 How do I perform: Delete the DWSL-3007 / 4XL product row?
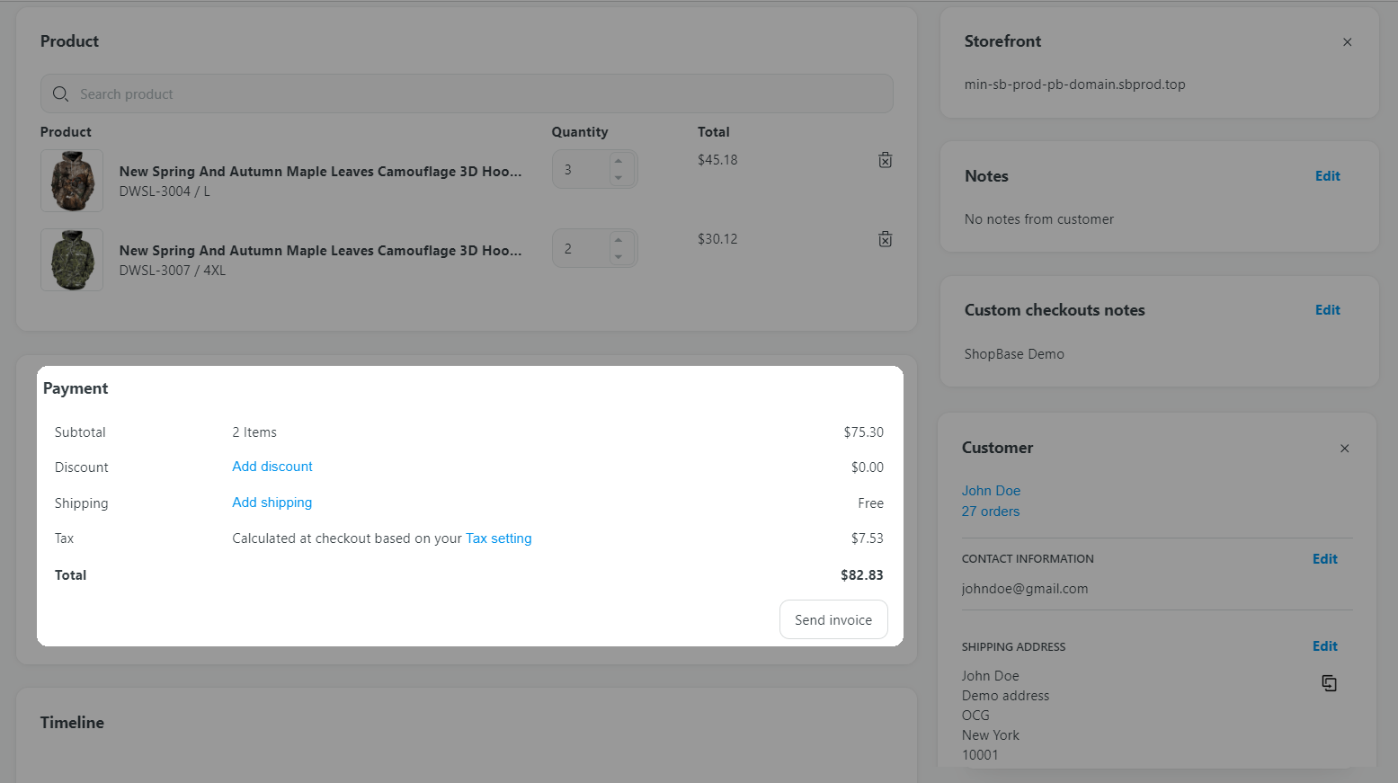[x=886, y=239]
